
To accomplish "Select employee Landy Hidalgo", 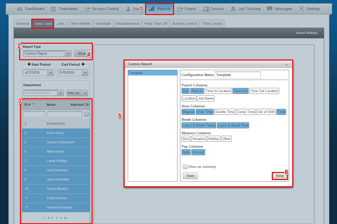I will click(x=56, y=161).
